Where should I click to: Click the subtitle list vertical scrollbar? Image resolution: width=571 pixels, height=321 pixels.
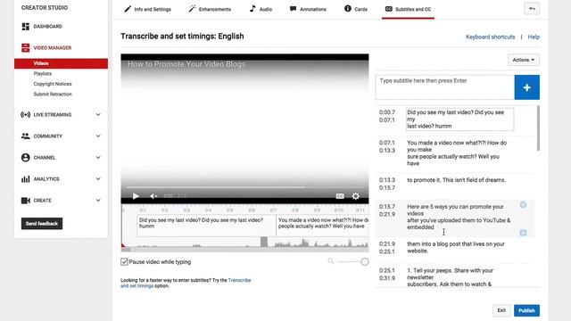coord(538,128)
